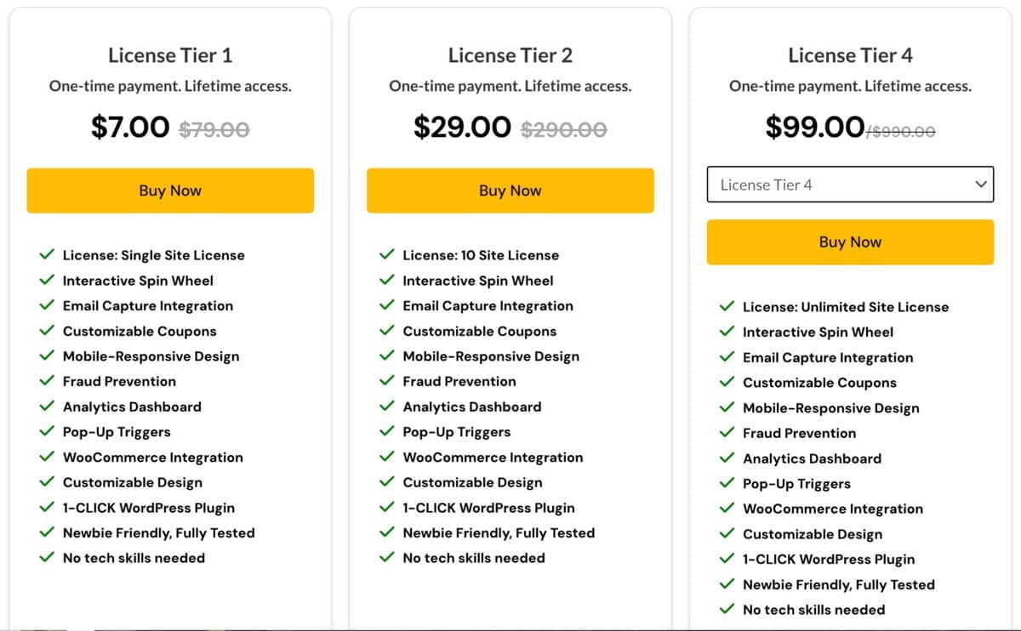Click the $7.00 price in Tier 1
The image size is (1021, 631).
pyautogui.click(x=130, y=128)
